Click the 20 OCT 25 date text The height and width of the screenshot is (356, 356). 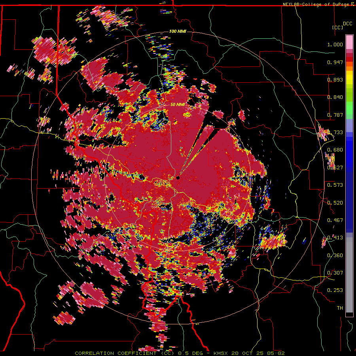click(248, 353)
